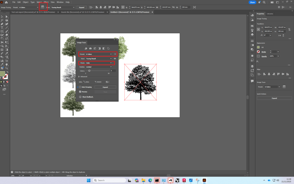This screenshot has width=294, height=184.
Task: Open the Mode dropdown set to Color
Action: (99, 63)
